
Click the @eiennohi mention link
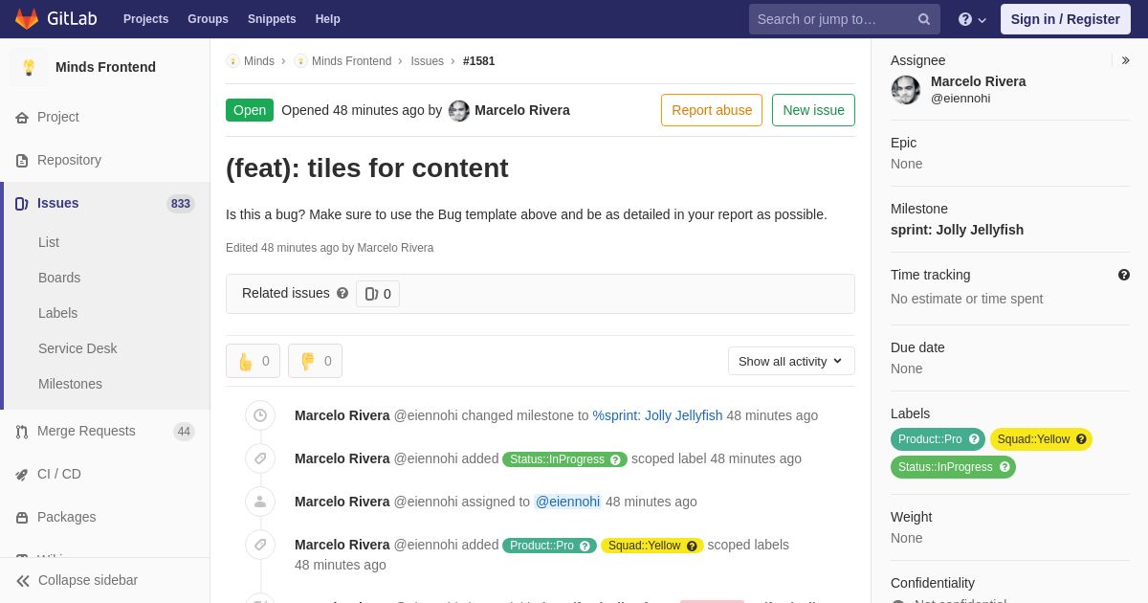click(567, 502)
